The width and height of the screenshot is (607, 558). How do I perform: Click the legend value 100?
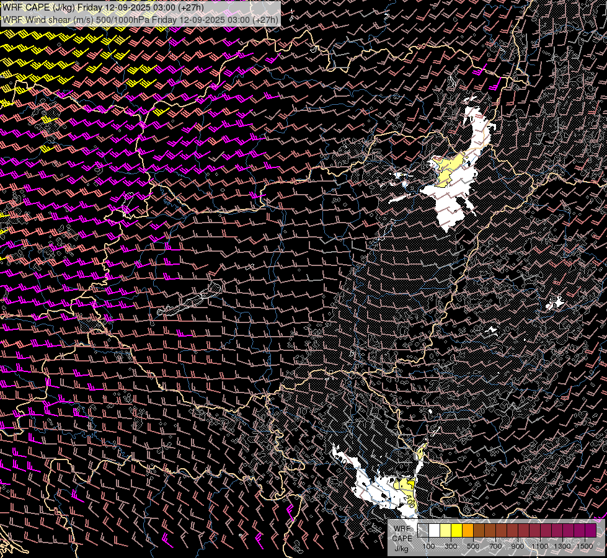(x=428, y=546)
